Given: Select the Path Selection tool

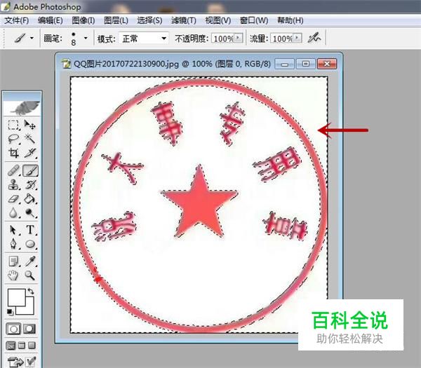Looking at the screenshot, I should [x=13, y=230].
